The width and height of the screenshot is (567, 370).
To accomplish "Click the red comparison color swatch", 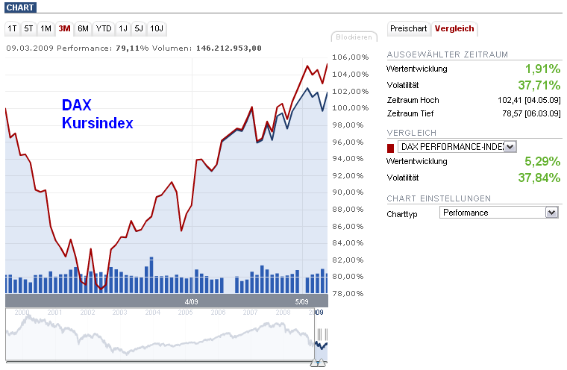I will [x=390, y=147].
